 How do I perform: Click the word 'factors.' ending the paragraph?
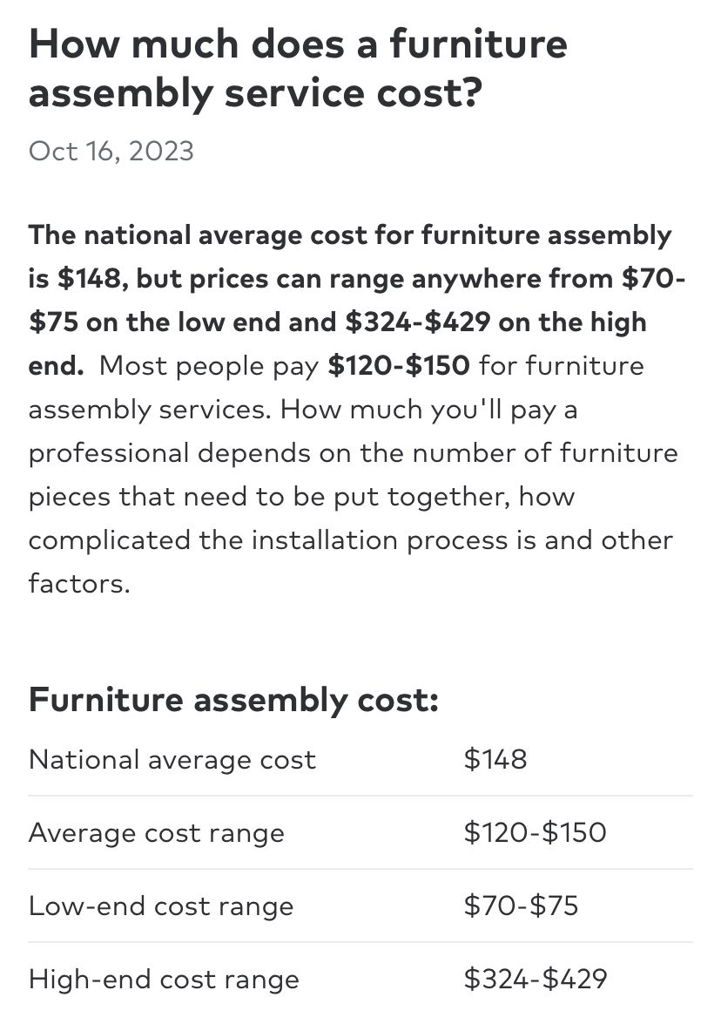(x=79, y=583)
